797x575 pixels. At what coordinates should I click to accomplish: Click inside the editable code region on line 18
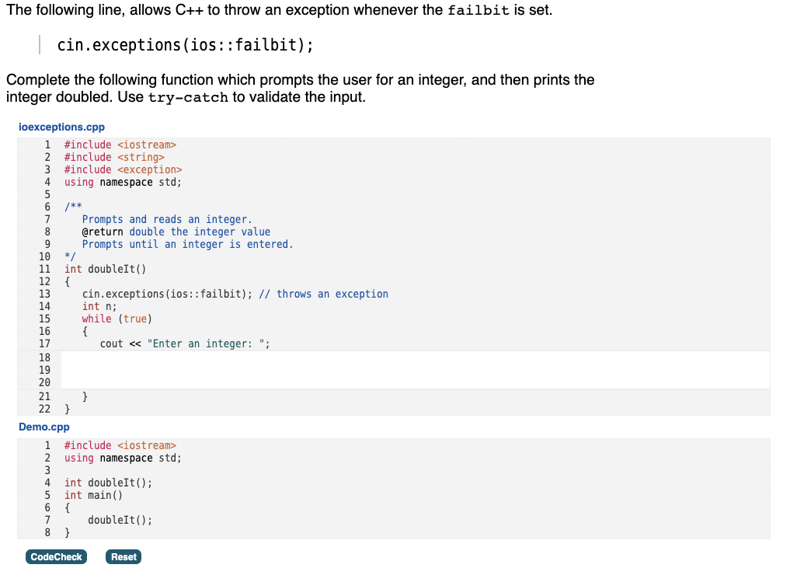click(233, 357)
